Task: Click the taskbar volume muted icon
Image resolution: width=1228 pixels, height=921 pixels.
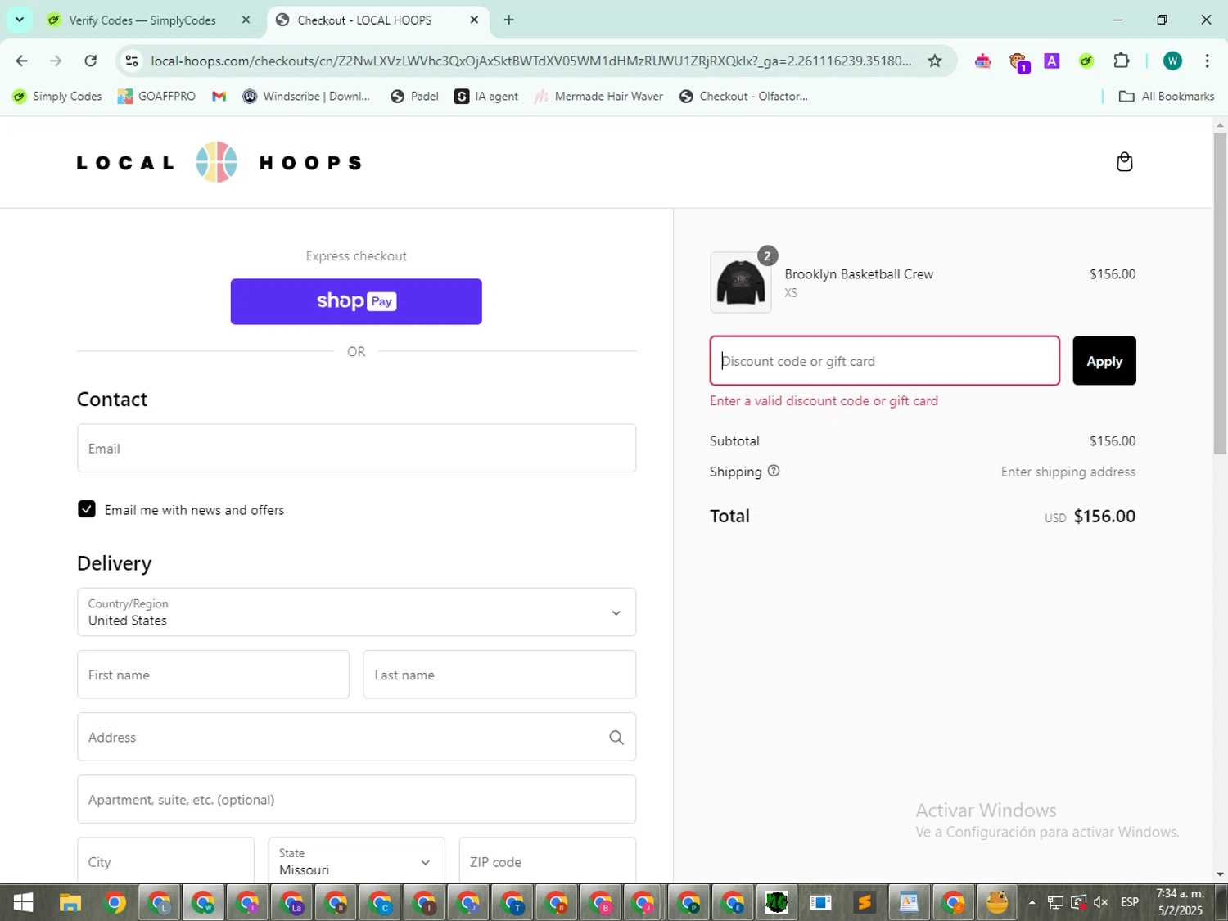Action: 1101,902
